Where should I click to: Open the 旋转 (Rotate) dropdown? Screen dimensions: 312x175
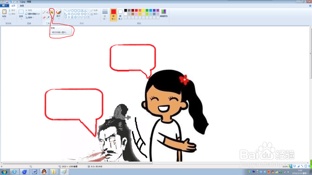point(29,17)
